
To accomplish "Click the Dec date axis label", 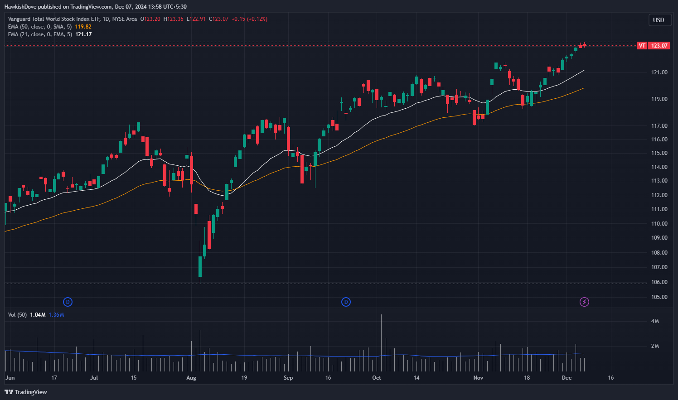I will [x=567, y=378].
